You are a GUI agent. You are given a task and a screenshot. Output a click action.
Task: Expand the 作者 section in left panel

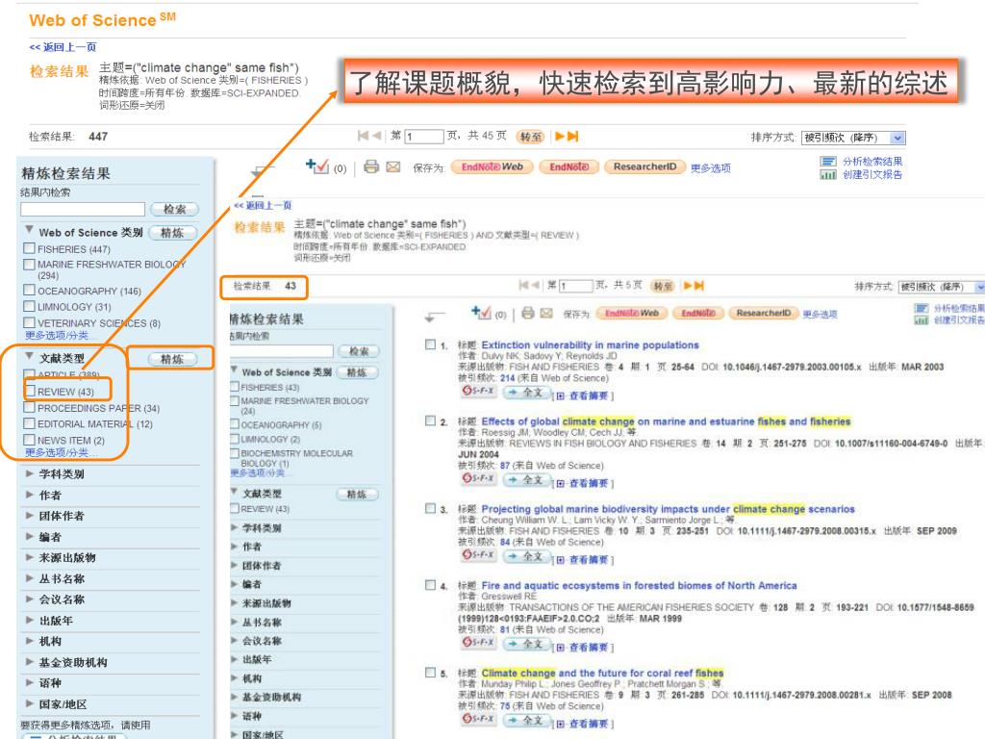coord(30,495)
